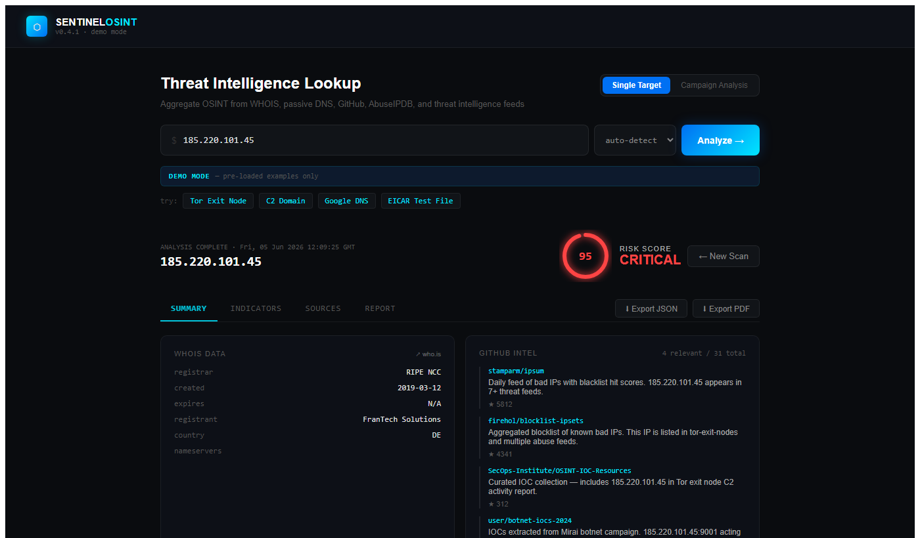Image resolution: width=920 pixels, height=538 pixels.
Task: Open the Sources tab
Action: [x=323, y=308]
